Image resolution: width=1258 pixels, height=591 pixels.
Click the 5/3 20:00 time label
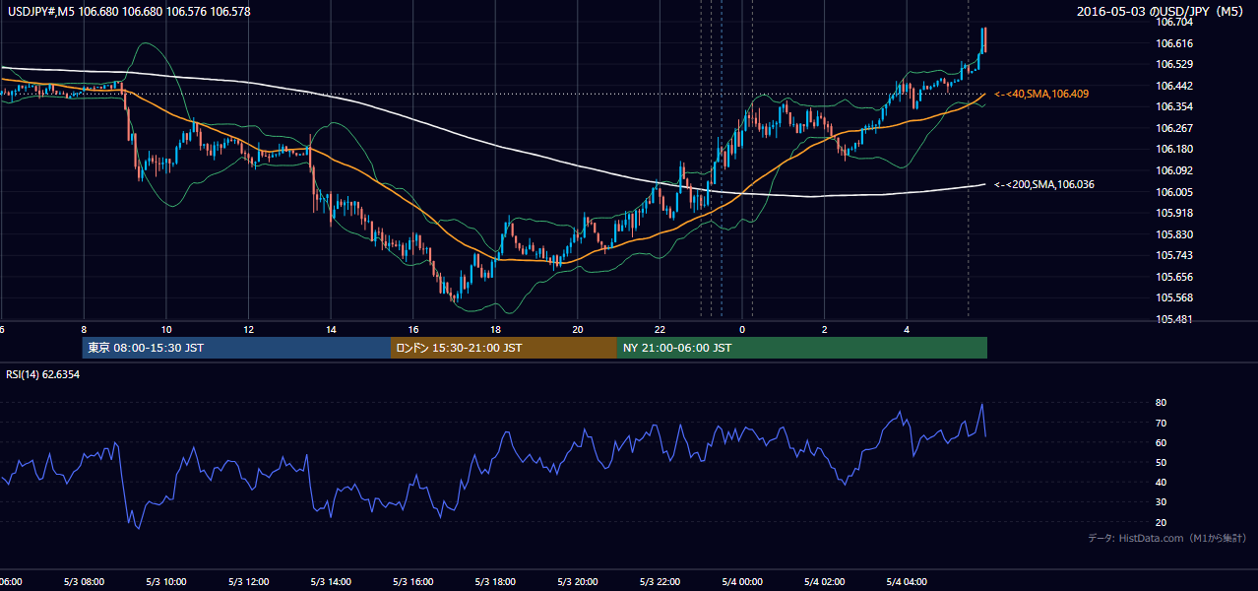click(578, 581)
